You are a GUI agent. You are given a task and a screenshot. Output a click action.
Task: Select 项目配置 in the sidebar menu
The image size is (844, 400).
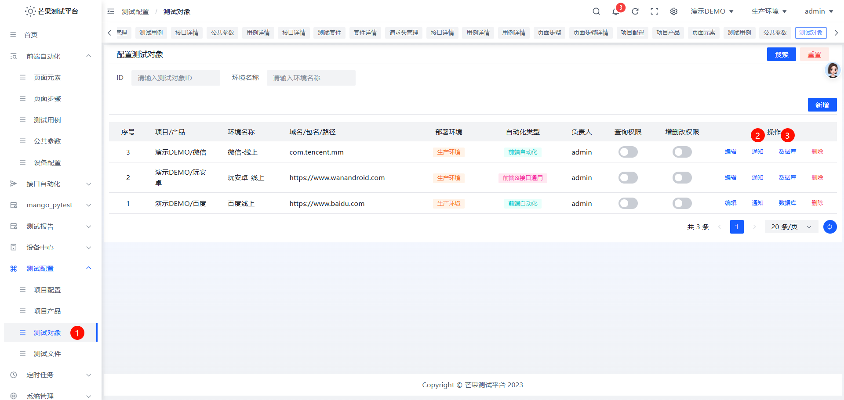pos(47,289)
